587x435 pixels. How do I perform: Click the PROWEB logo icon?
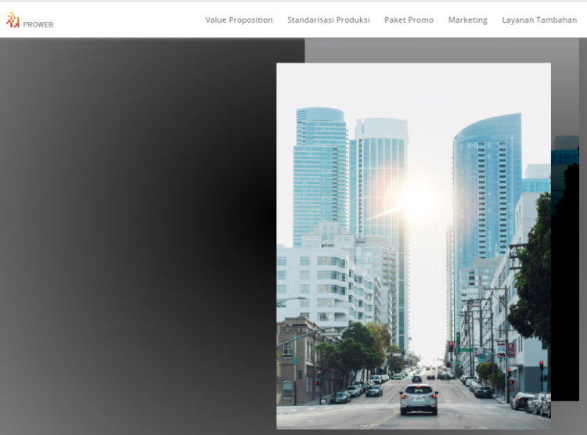[13, 20]
